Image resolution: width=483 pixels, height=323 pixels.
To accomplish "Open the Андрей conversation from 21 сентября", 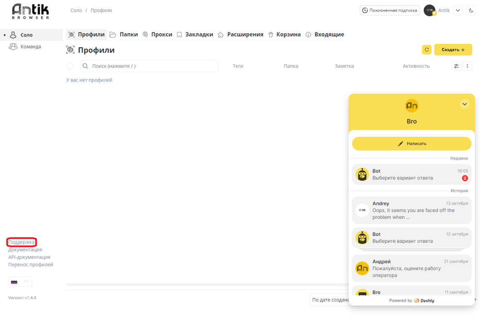I will 412,268.
